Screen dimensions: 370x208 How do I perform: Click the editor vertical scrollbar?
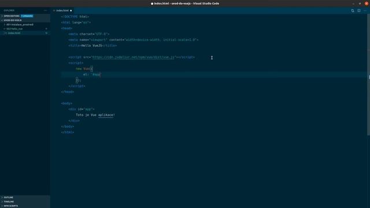369,75
